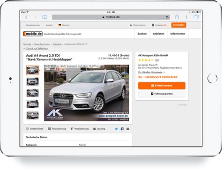
Task: Click the 18.490 € price text
Action: [x=118, y=55]
